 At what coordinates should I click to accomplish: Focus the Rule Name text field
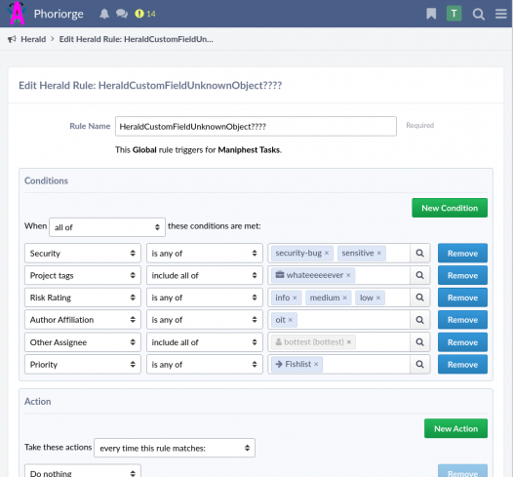click(x=256, y=126)
